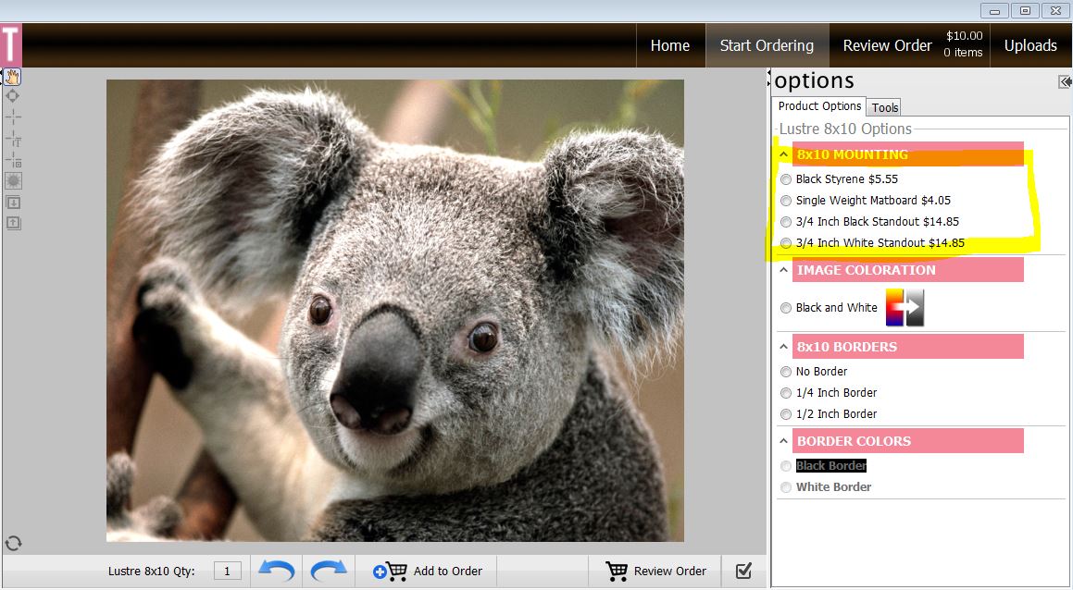Viewport: 1073px width, 590px height.
Task: Click the checkmark icon in bottom bar
Action: (x=743, y=571)
